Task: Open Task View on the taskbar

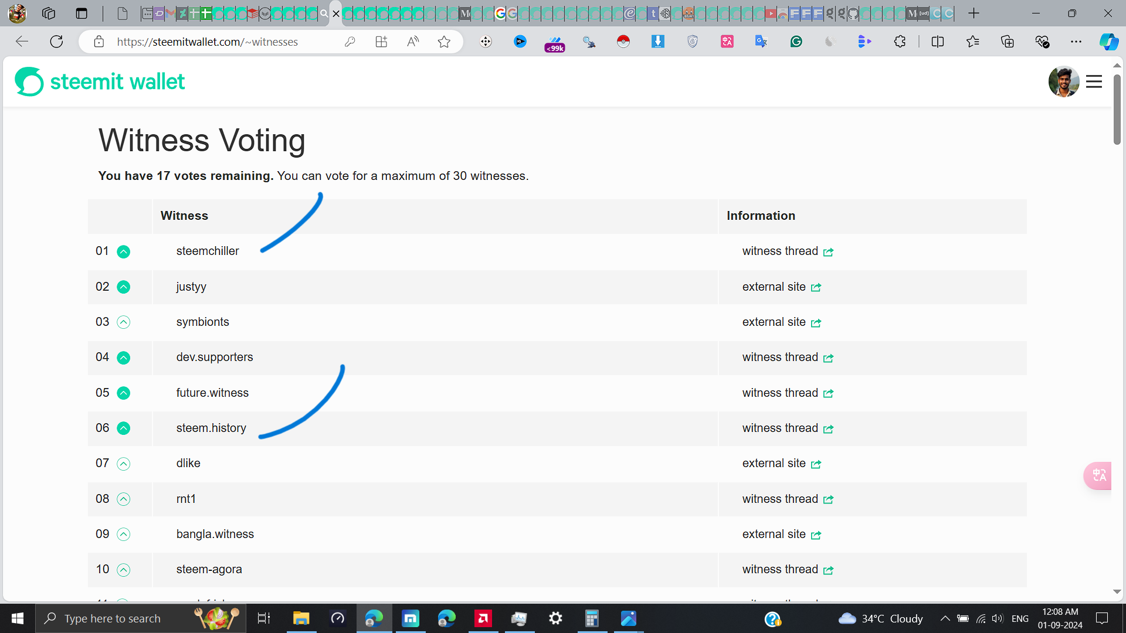Action: [x=264, y=618]
